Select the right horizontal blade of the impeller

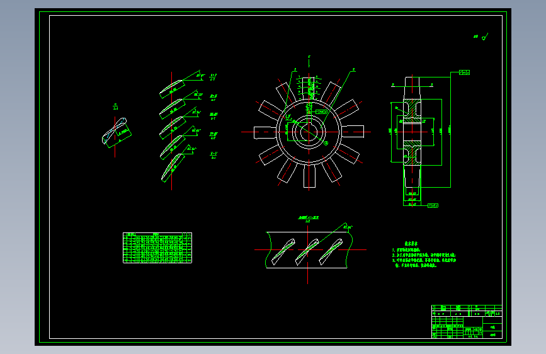[x=353, y=132]
